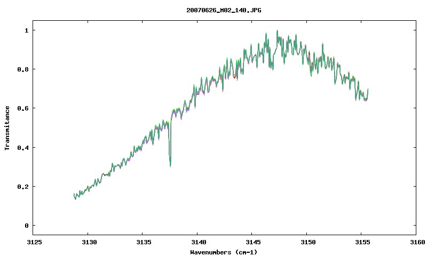Click the y-axis tick label 0.8
Image resolution: width=427 pixels, height=256 pixels.
[x=22, y=69]
